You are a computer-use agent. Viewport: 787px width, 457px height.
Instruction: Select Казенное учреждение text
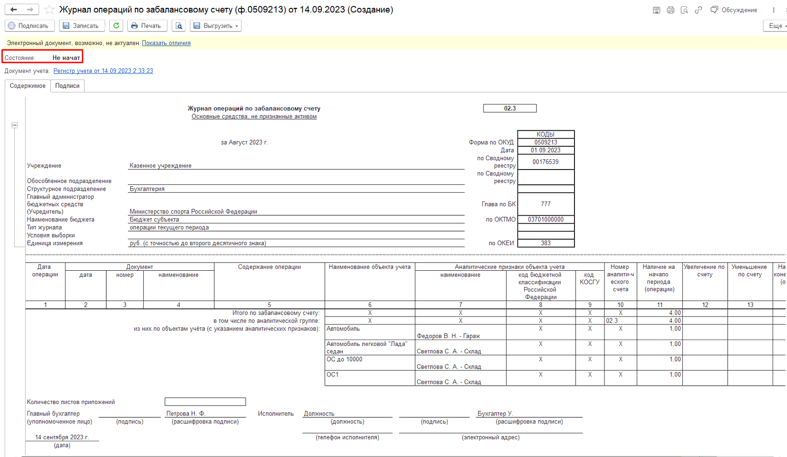pyautogui.click(x=160, y=166)
